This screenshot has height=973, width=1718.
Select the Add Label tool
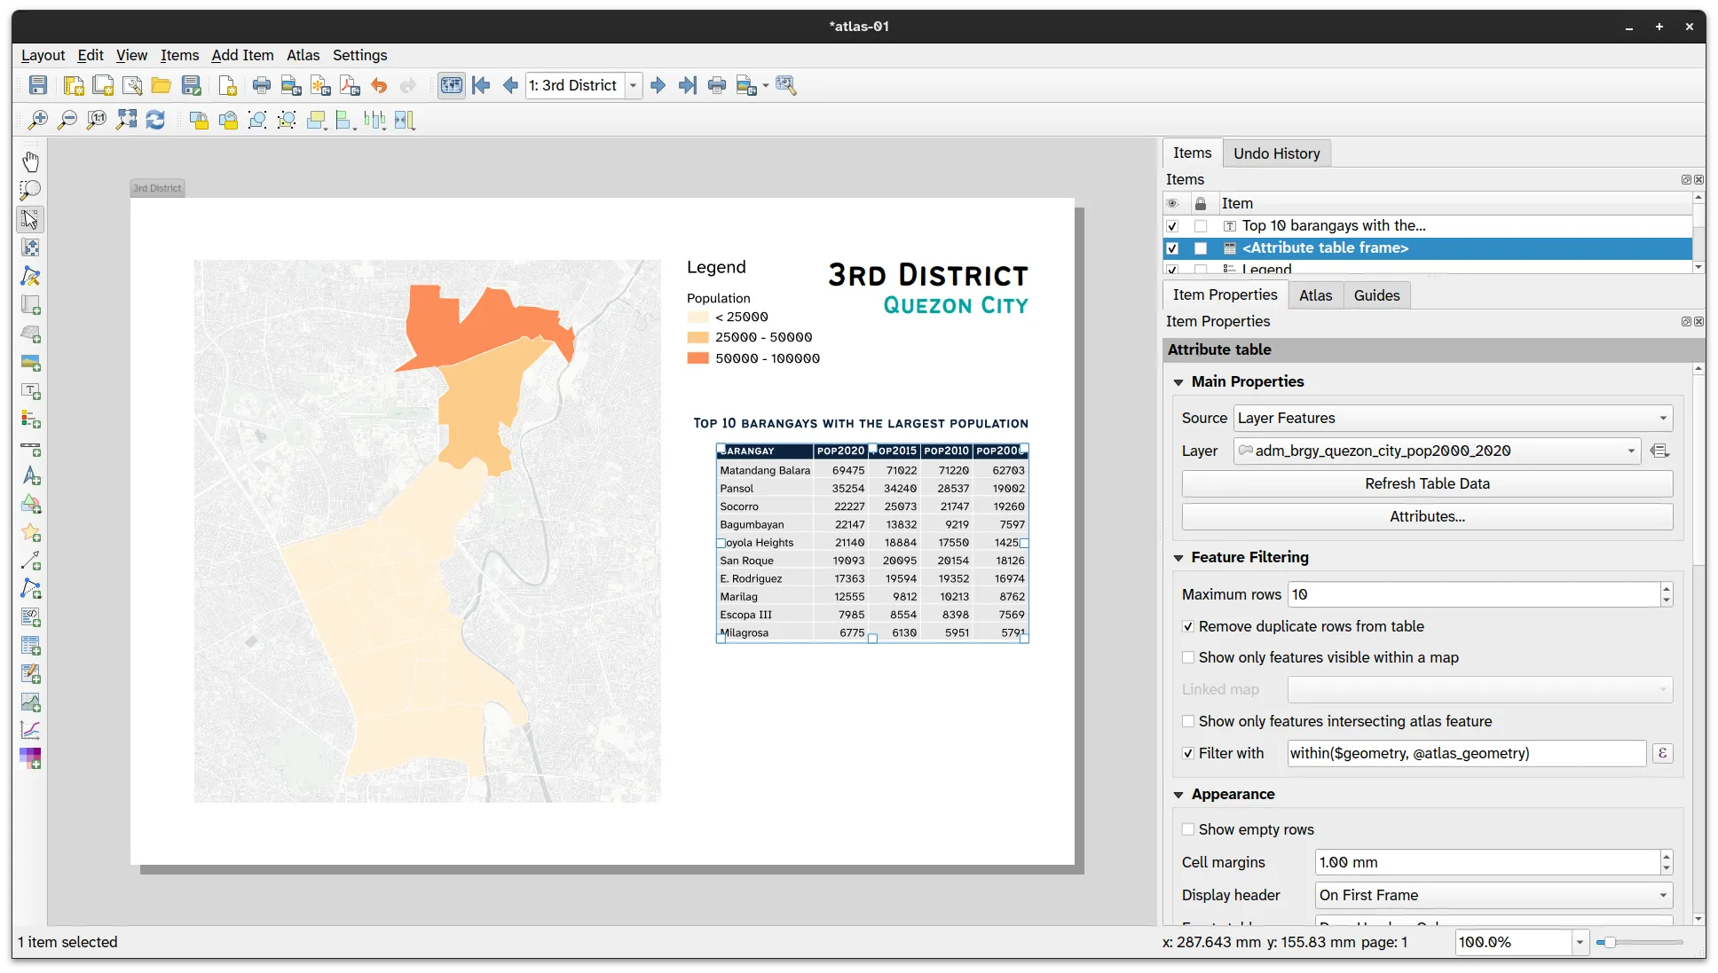(x=31, y=391)
